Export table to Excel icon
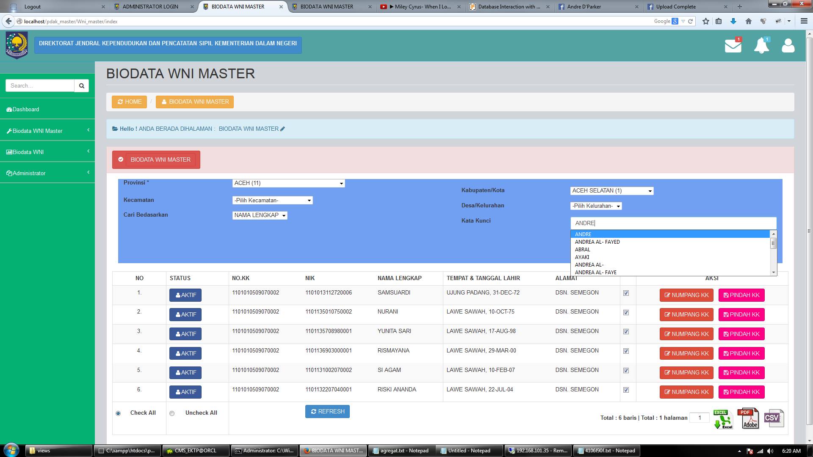 point(723,419)
